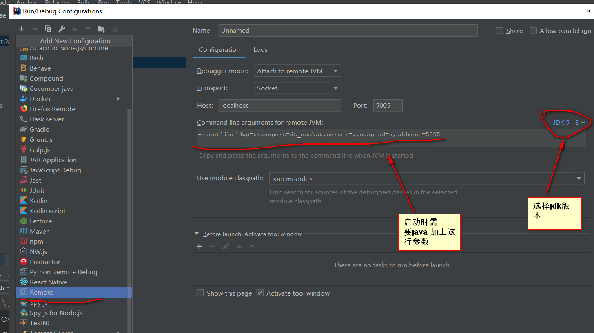The image size is (594, 333).
Task: Click Before launch move down arrow
Action: tap(252, 246)
